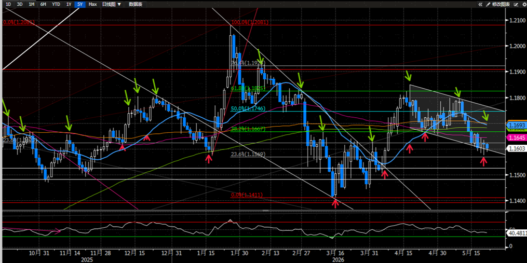The width and height of the screenshot is (527, 263).
Task: Click Fibonacci label 0.0%(1.1411)
Action: click(x=247, y=195)
